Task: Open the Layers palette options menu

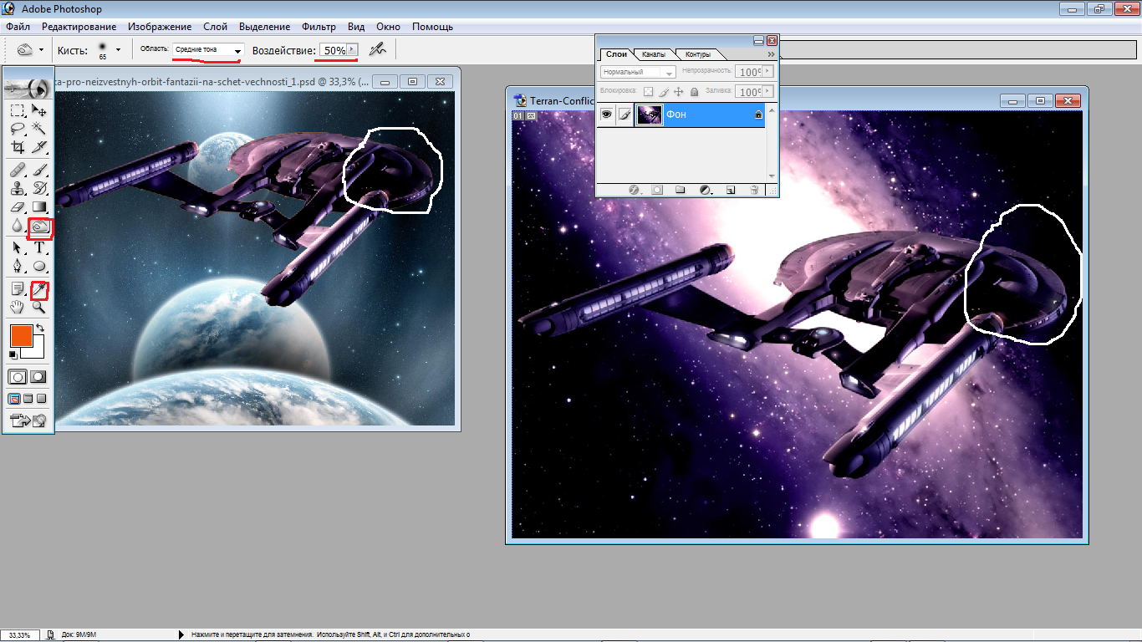Action: pos(771,54)
